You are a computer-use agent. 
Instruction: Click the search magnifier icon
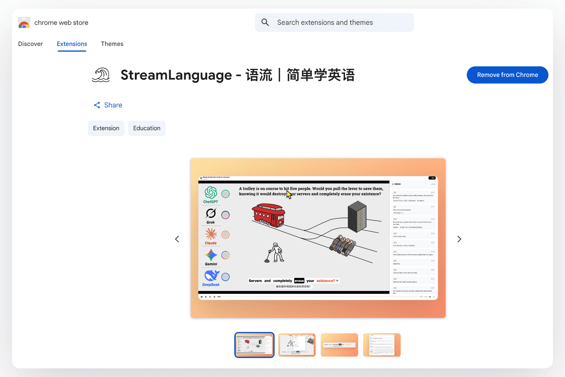tap(265, 23)
